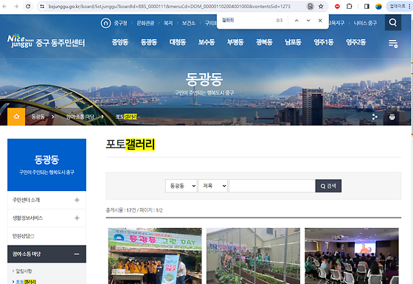Go to next find-in-page match
This screenshot has height=284, width=413.
click(x=308, y=21)
